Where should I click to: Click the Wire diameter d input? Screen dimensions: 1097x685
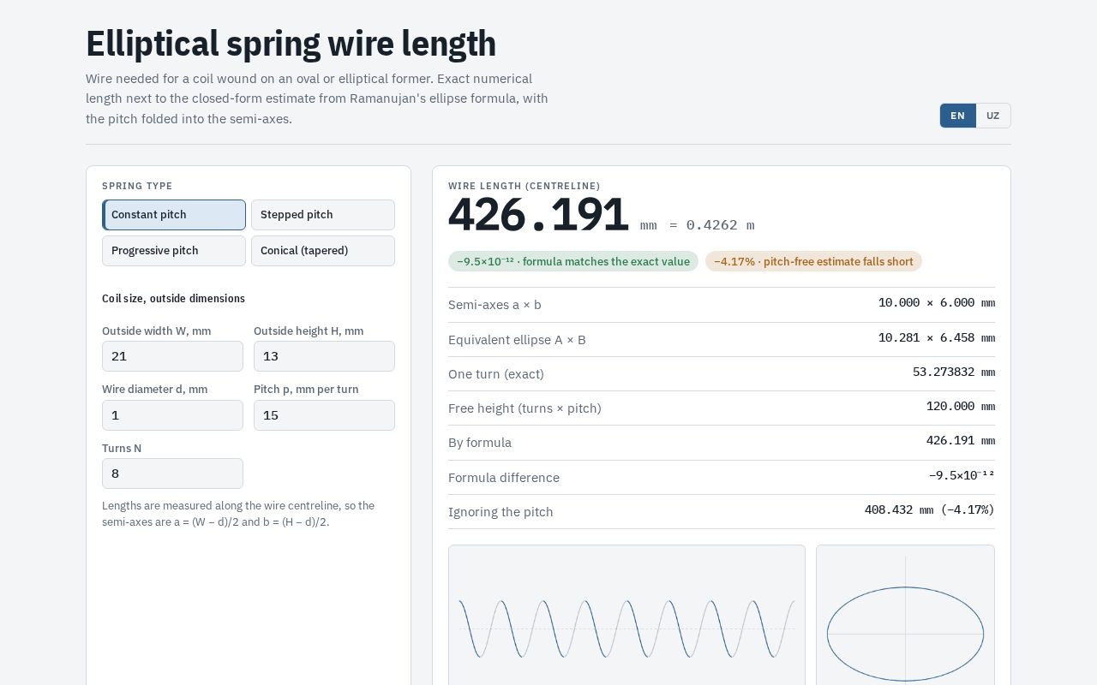(x=172, y=415)
